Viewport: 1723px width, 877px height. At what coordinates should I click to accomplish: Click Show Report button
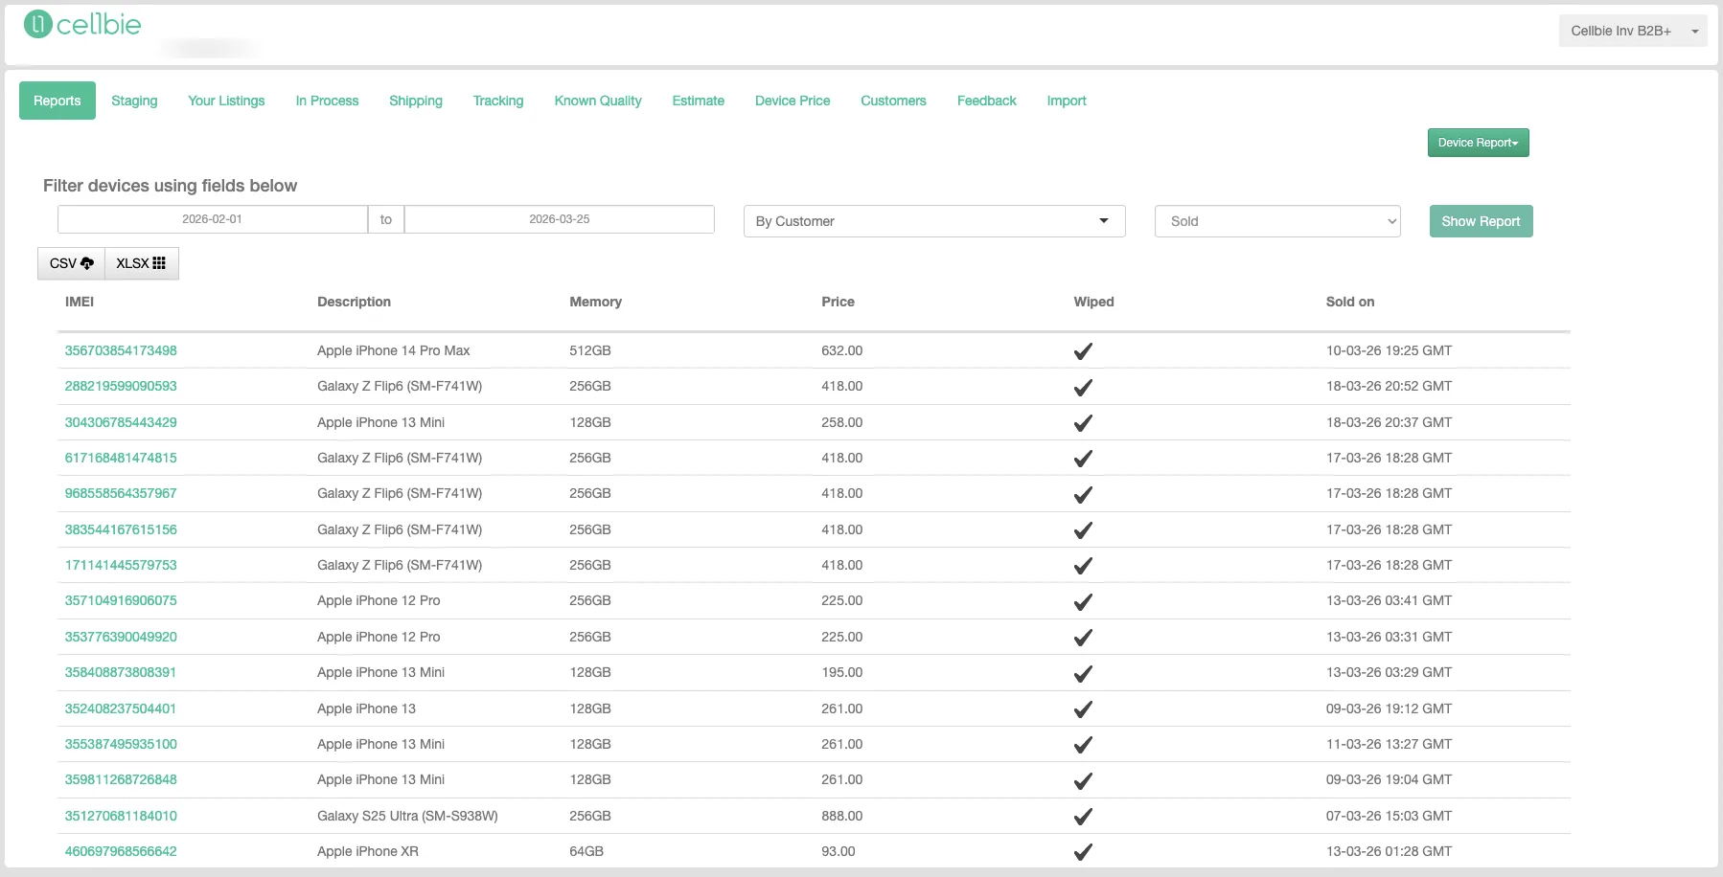(1481, 221)
